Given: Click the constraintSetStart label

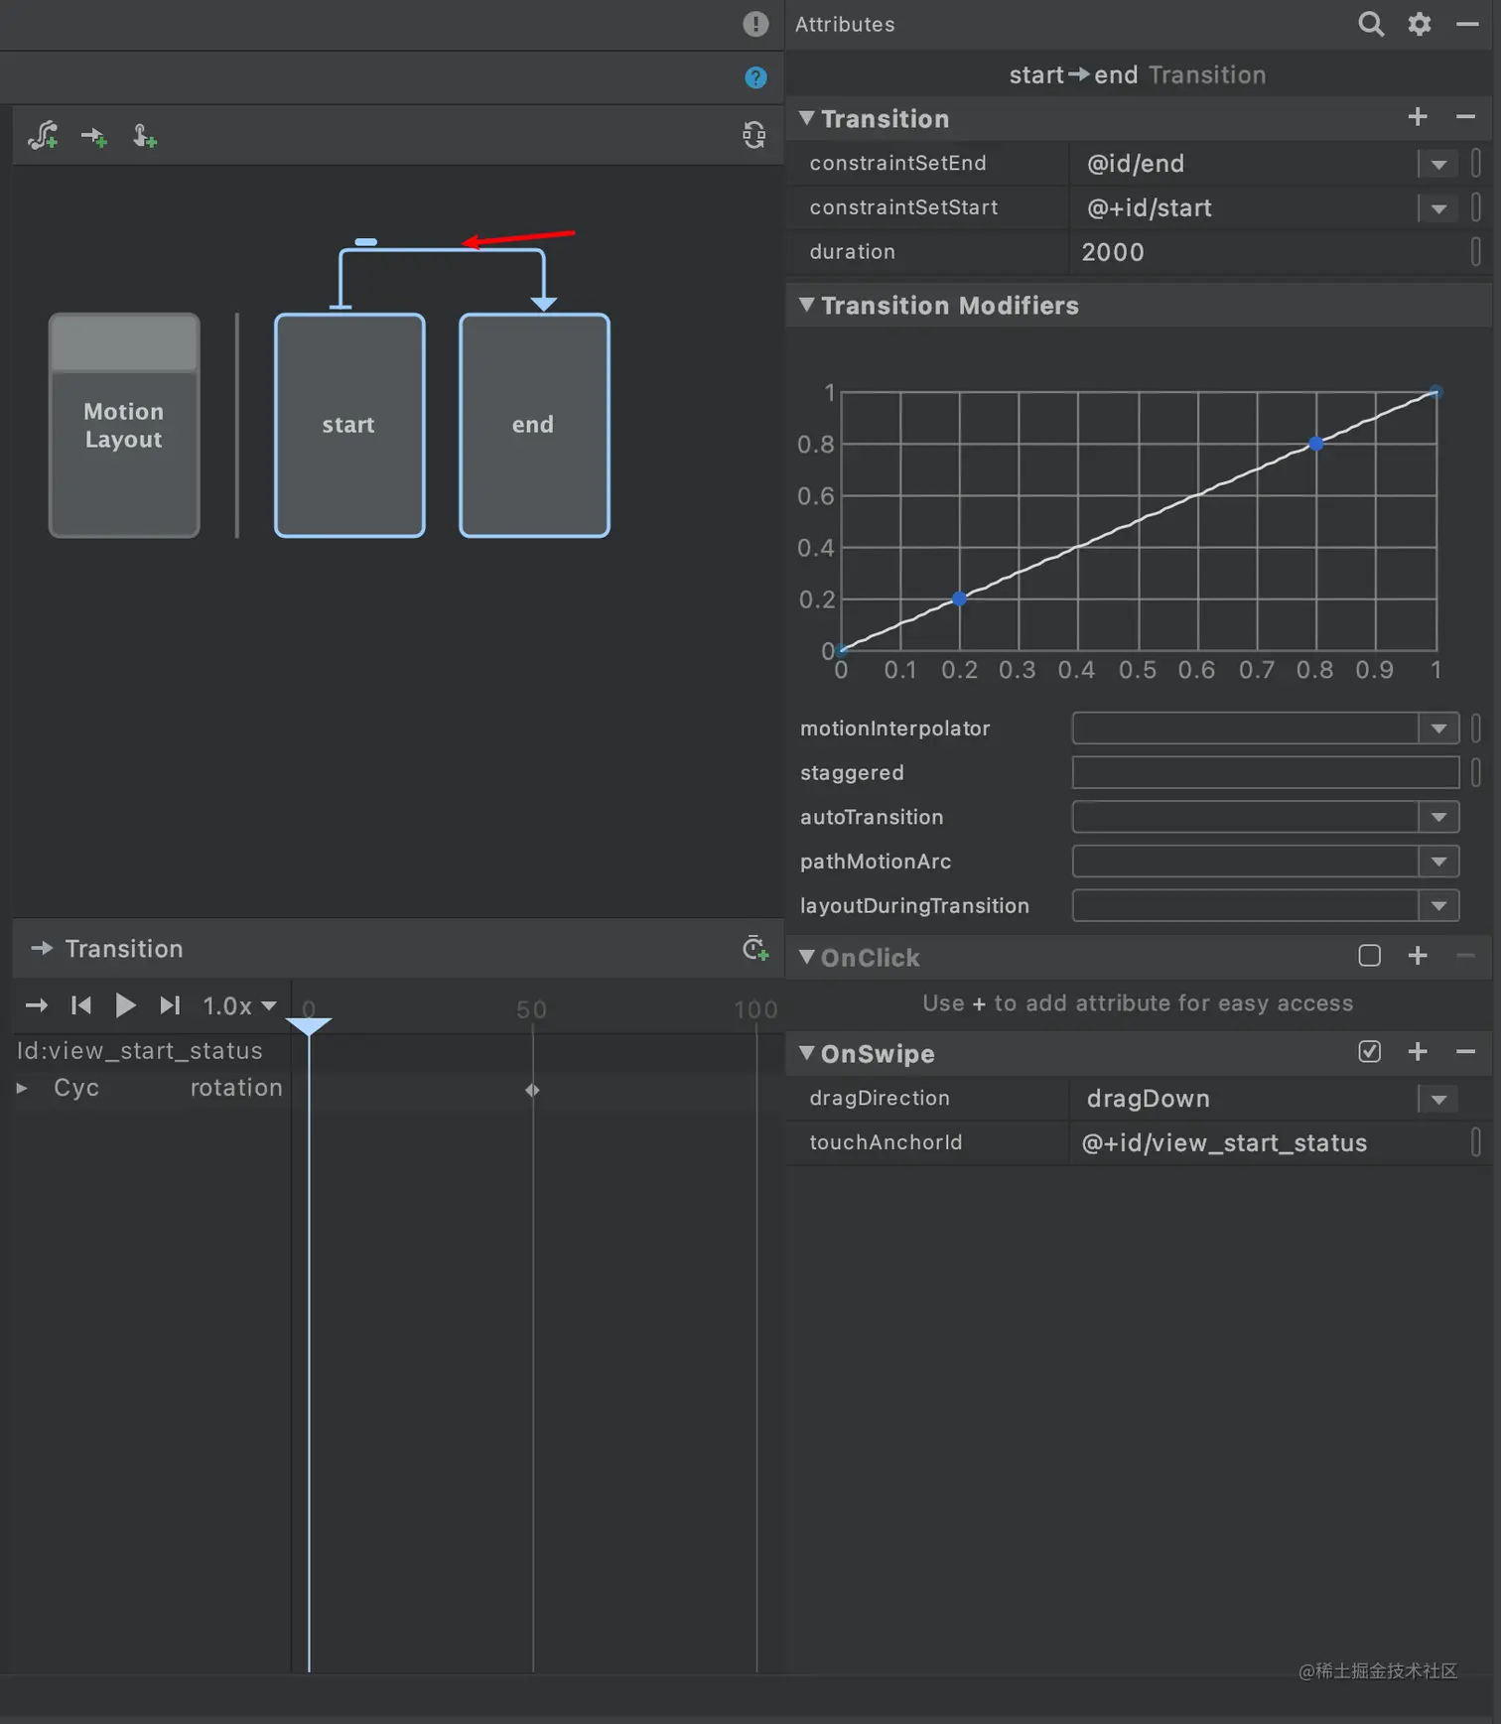Looking at the screenshot, I should click(903, 207).
